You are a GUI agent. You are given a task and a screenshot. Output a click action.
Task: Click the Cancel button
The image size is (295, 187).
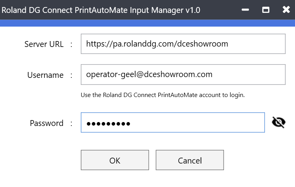190,160
